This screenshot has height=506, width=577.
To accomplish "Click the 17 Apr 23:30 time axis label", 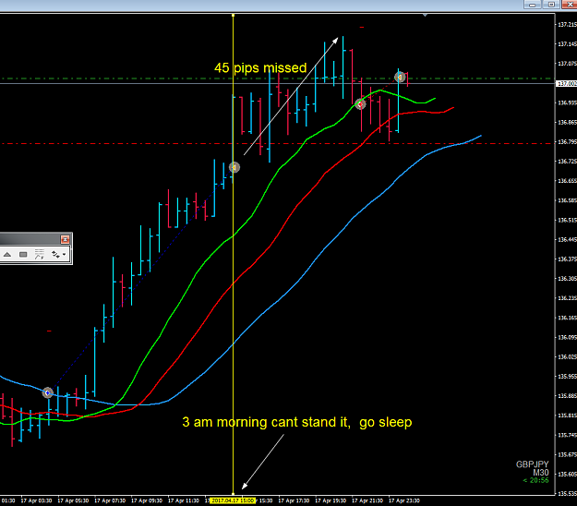I will [x=404, y=500].
